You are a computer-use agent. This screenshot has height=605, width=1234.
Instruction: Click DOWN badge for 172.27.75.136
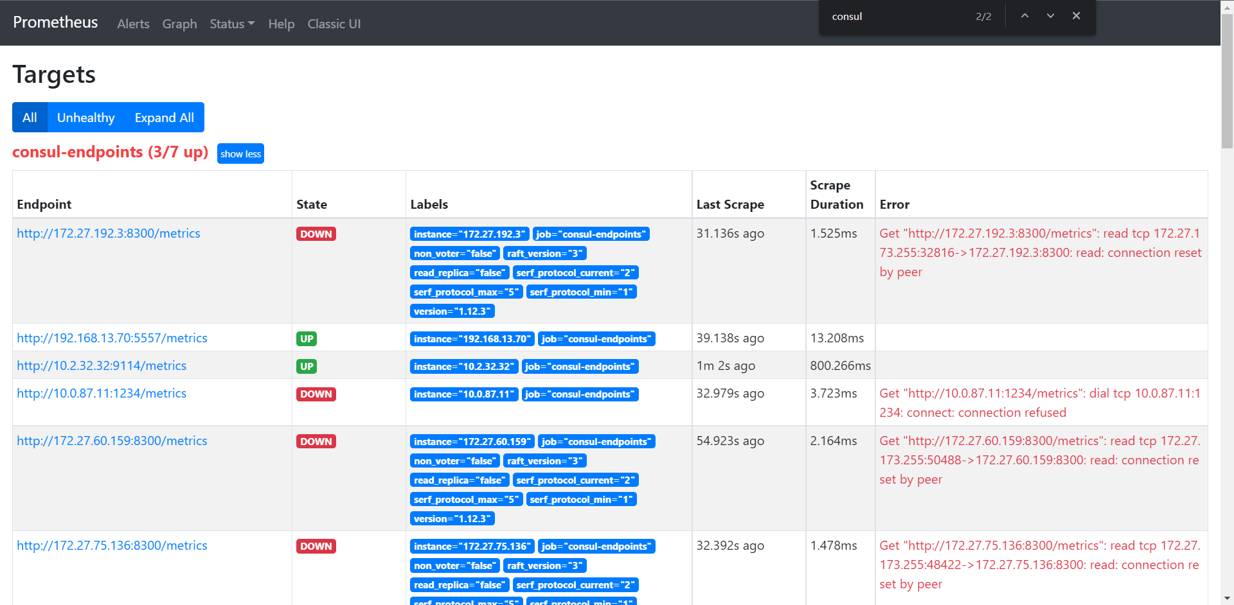click(316, 546)
